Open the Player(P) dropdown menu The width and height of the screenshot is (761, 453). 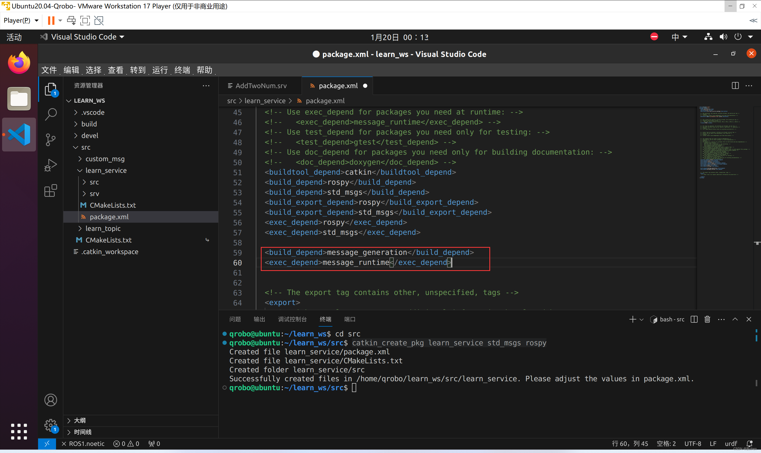coord(21,21)
